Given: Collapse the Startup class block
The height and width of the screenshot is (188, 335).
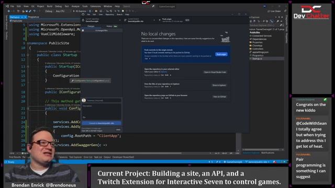Looking at the screenshot, I should 28,55.
